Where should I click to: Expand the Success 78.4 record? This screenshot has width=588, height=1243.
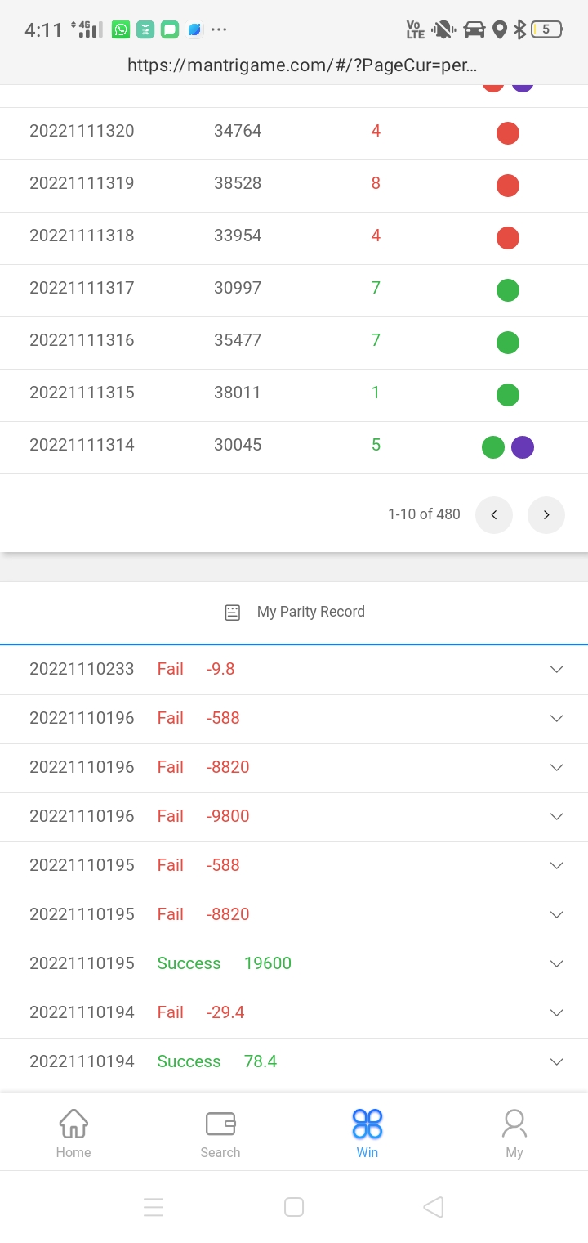556,1062
